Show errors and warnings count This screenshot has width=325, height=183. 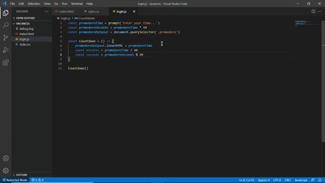(38, 180)
